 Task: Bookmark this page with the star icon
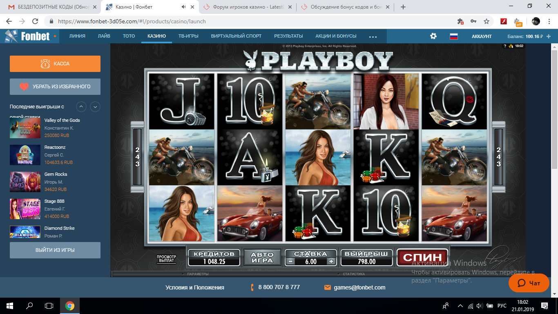click(x=487, y=21)
